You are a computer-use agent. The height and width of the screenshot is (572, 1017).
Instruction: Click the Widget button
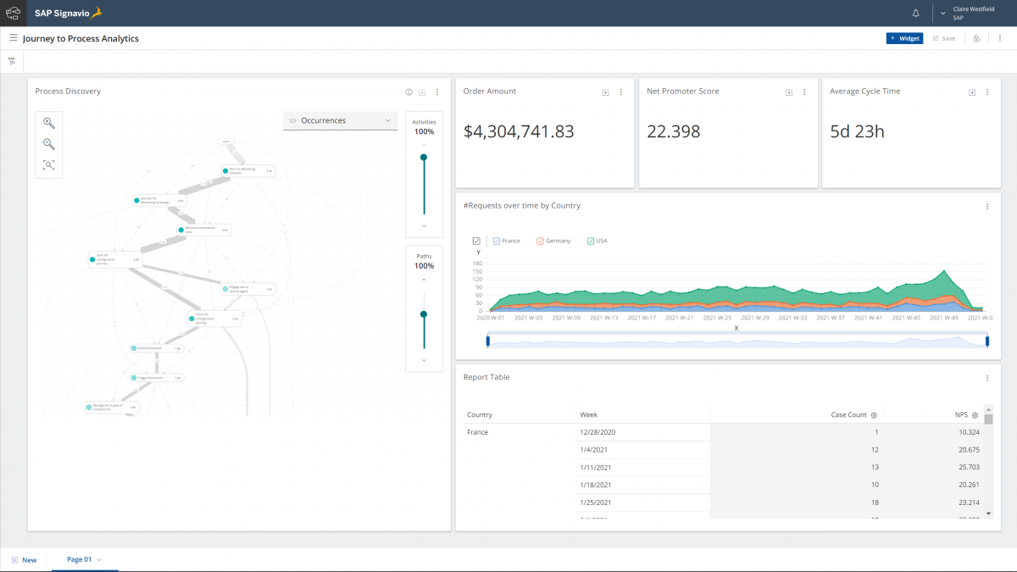pyautogui.click(x=904, y=38)
